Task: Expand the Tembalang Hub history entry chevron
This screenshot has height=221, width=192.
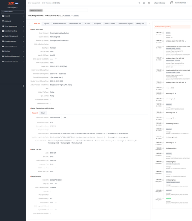Action: click(x=177, y=148)
